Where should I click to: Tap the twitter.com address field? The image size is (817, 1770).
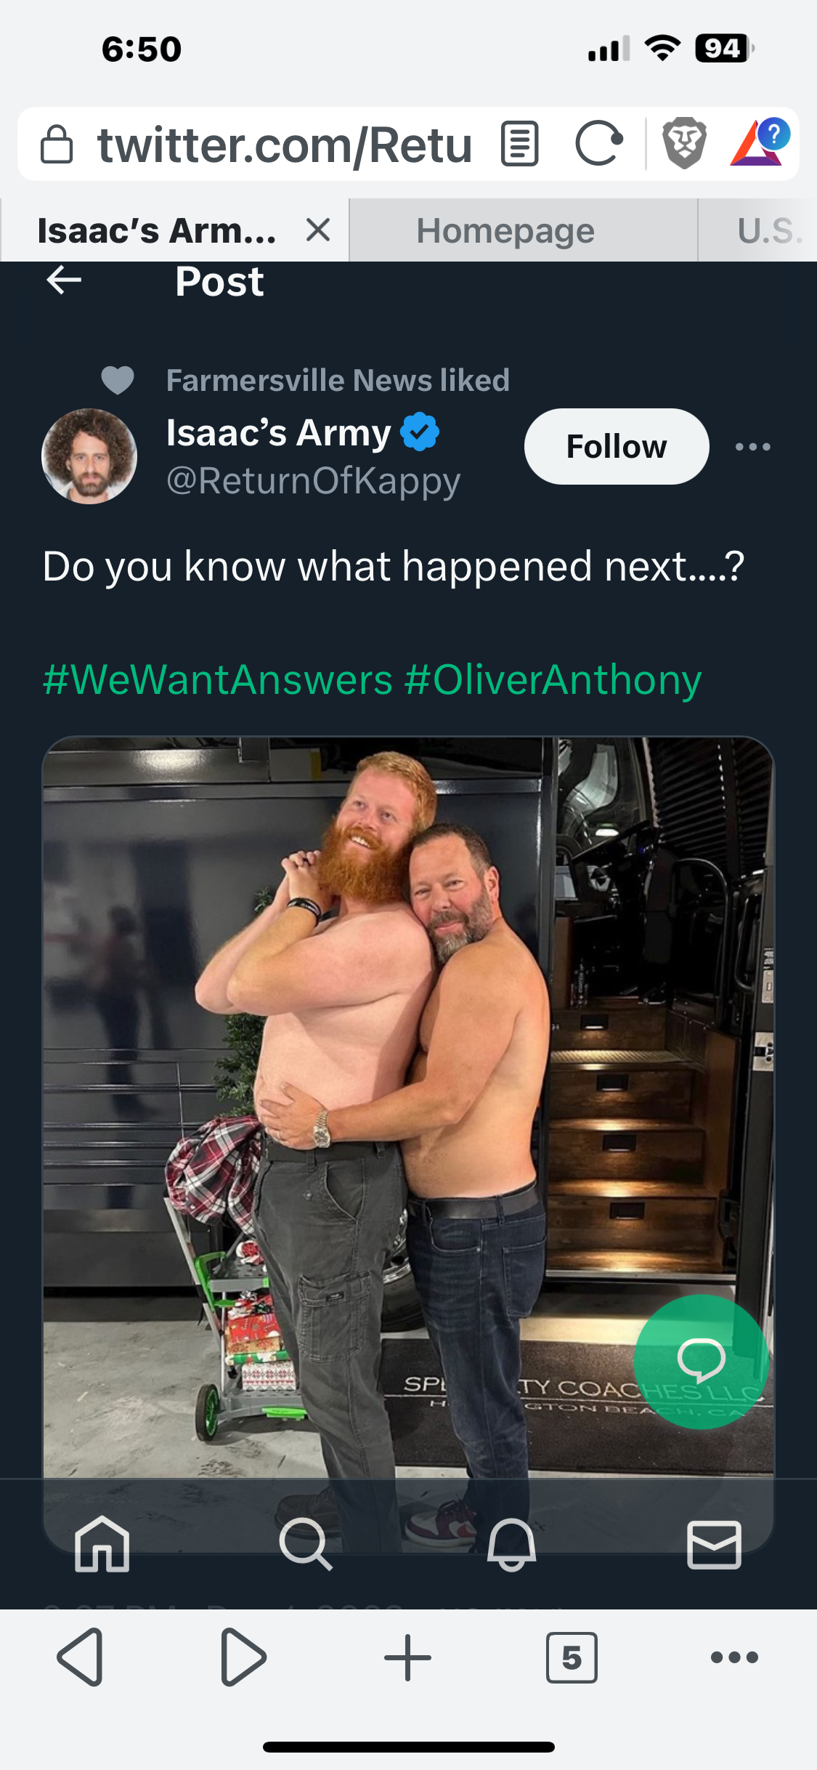click(285, 145)
